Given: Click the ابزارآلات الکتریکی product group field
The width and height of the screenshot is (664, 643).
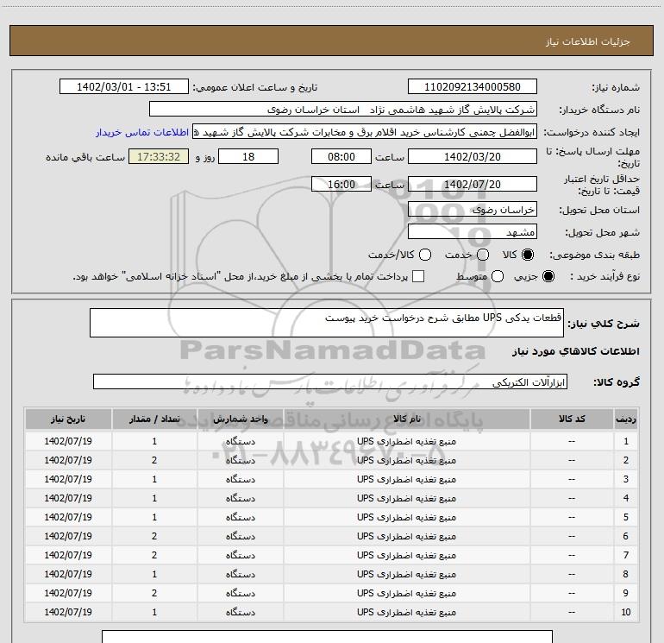Looking at the screenshot, I should tap(329, 381).
